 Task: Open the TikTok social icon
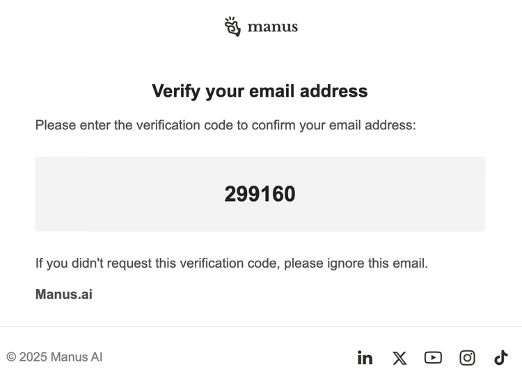[x=501, y=357]
